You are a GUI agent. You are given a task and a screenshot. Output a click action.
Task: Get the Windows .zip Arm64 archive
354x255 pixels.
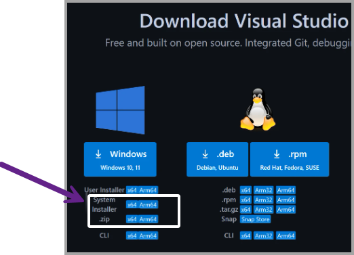[x=148, y=219]
